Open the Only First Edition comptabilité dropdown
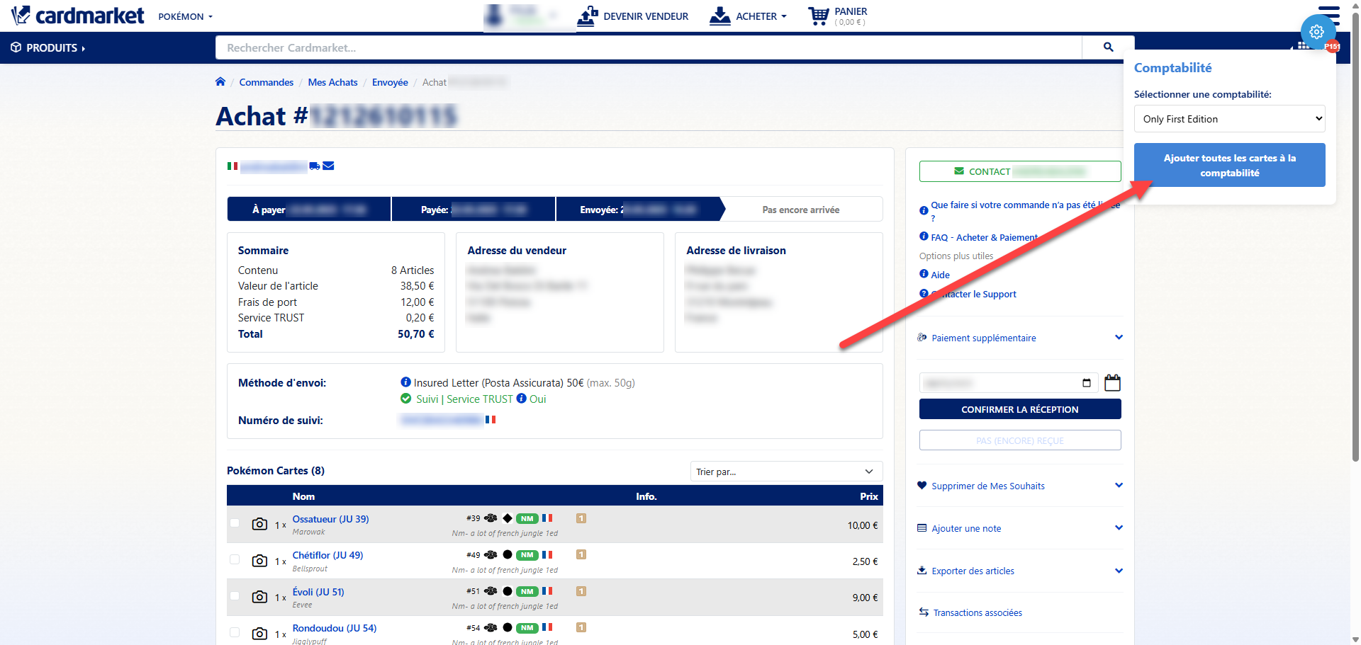The width and height of the screenshot is (1361, 645). click(x=1229, y=119)
